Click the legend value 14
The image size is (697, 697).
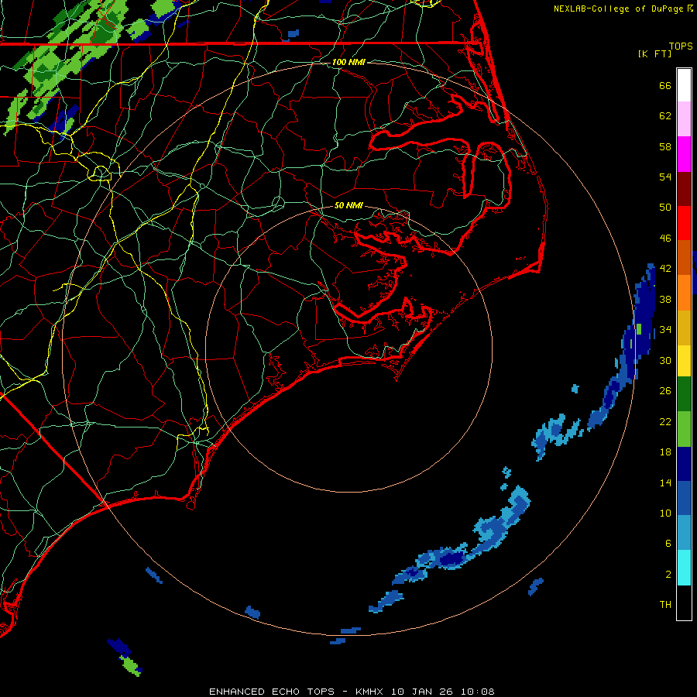(665, 482)
